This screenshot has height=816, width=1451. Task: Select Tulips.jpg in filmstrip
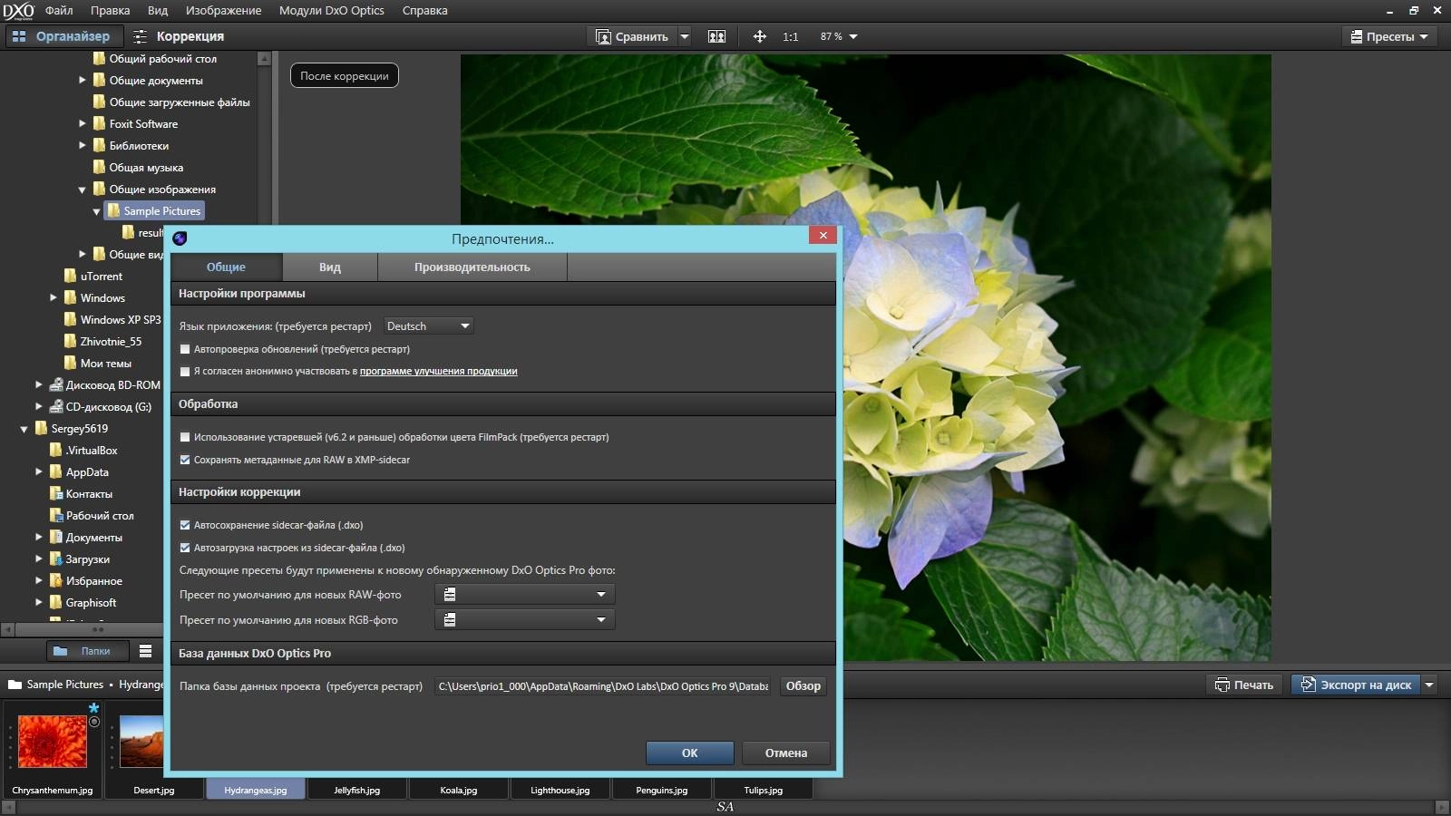click(763, 790)
